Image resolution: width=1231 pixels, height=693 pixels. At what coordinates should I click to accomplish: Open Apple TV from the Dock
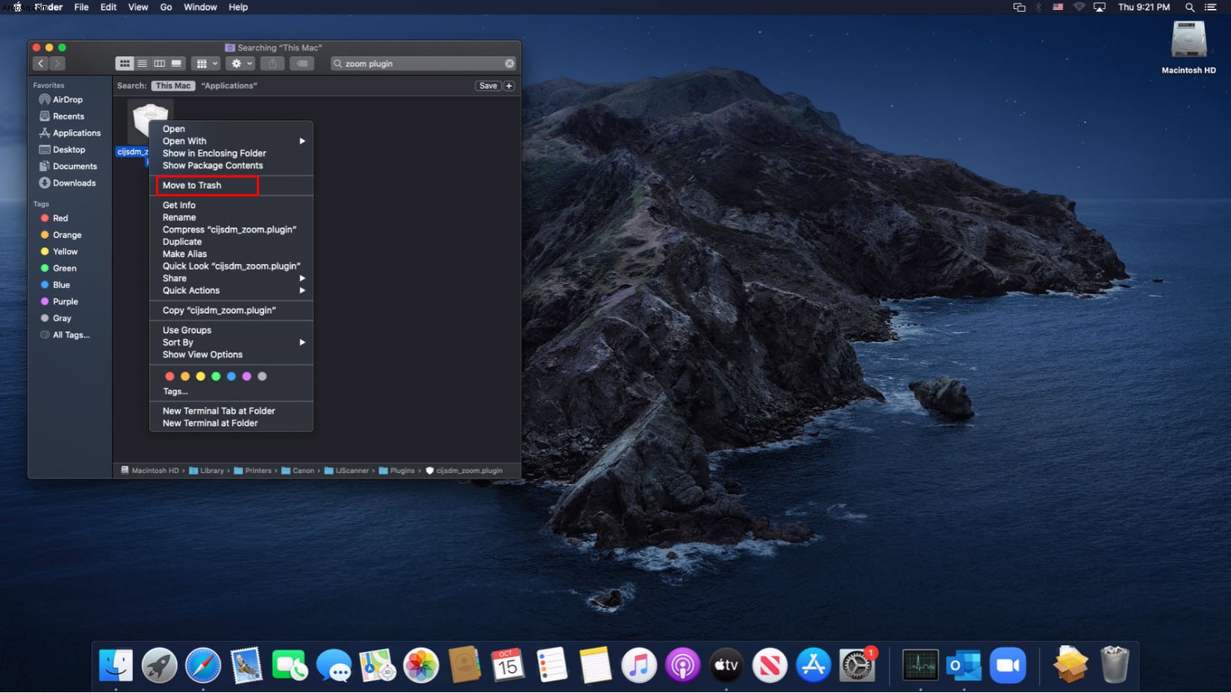click(x=726, y=665)
